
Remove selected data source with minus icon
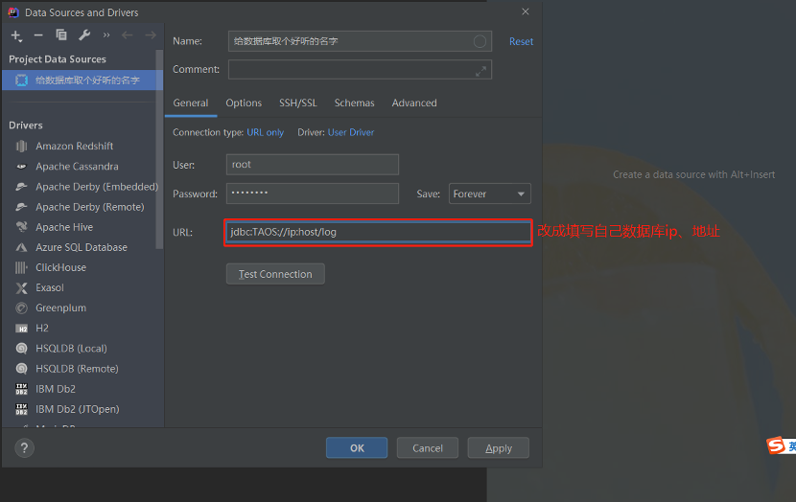[x=38, y=35]
